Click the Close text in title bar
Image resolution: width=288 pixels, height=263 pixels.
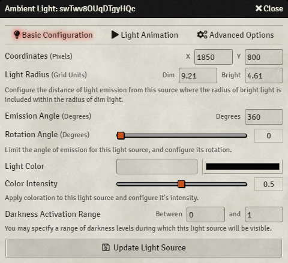pos(273,8)
